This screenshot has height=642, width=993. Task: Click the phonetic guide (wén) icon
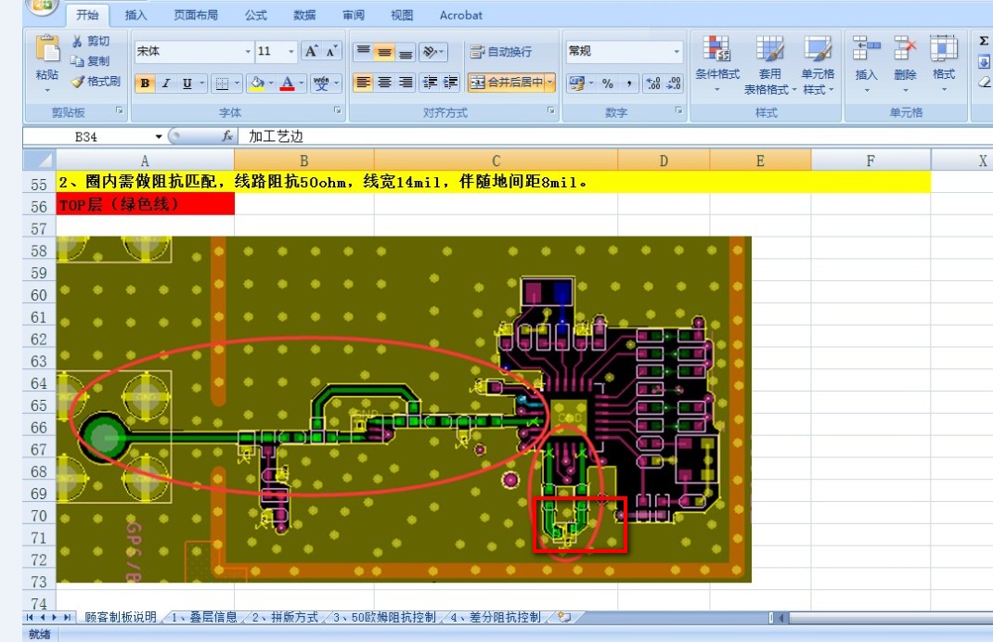pos(321,83)
